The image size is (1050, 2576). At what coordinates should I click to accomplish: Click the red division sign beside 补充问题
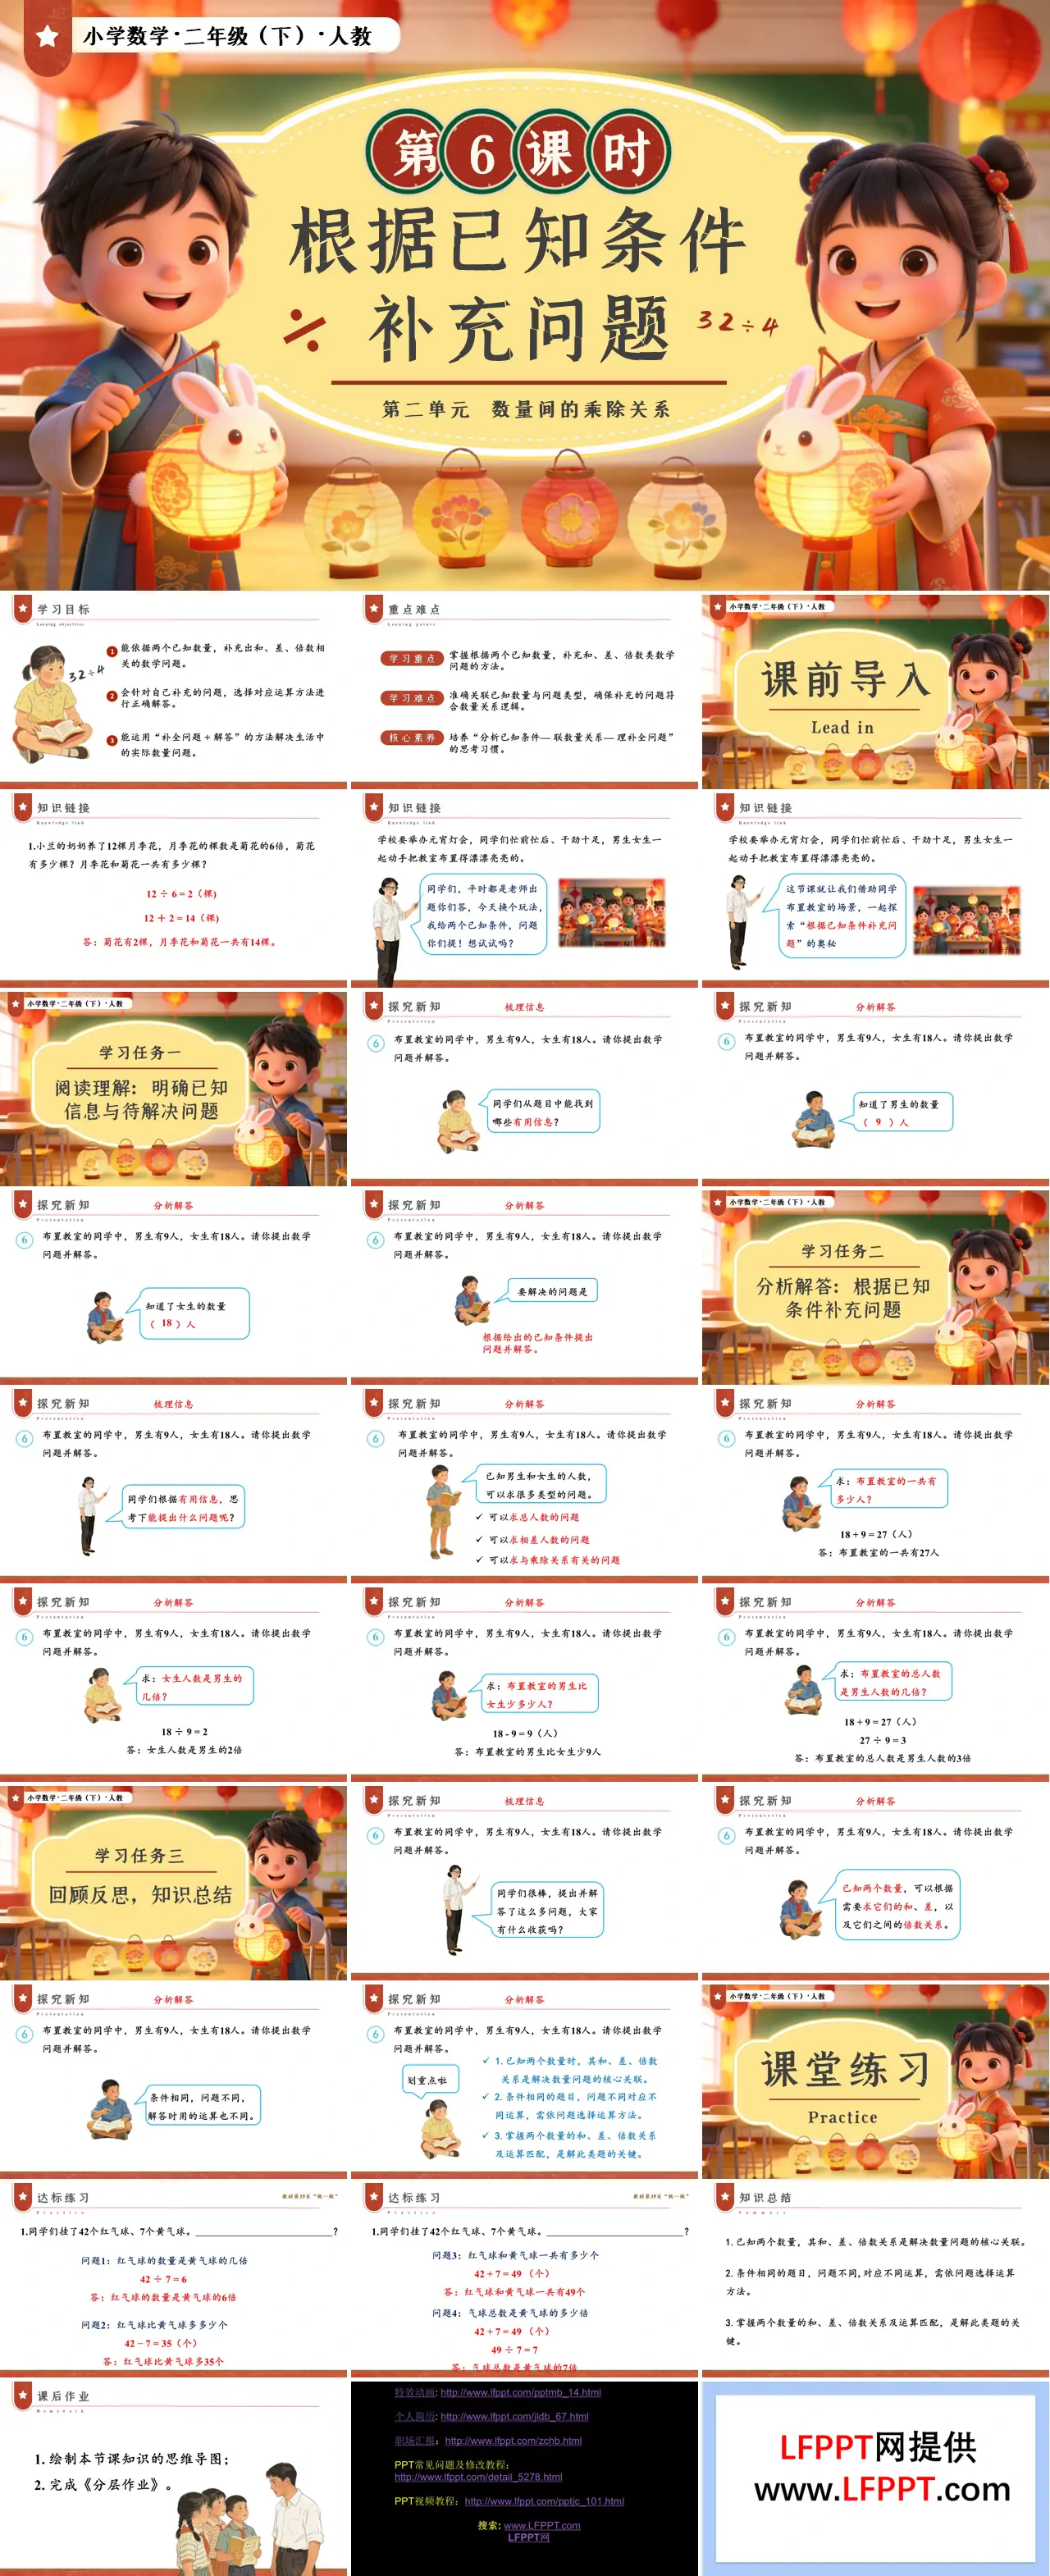coord(303,329)
